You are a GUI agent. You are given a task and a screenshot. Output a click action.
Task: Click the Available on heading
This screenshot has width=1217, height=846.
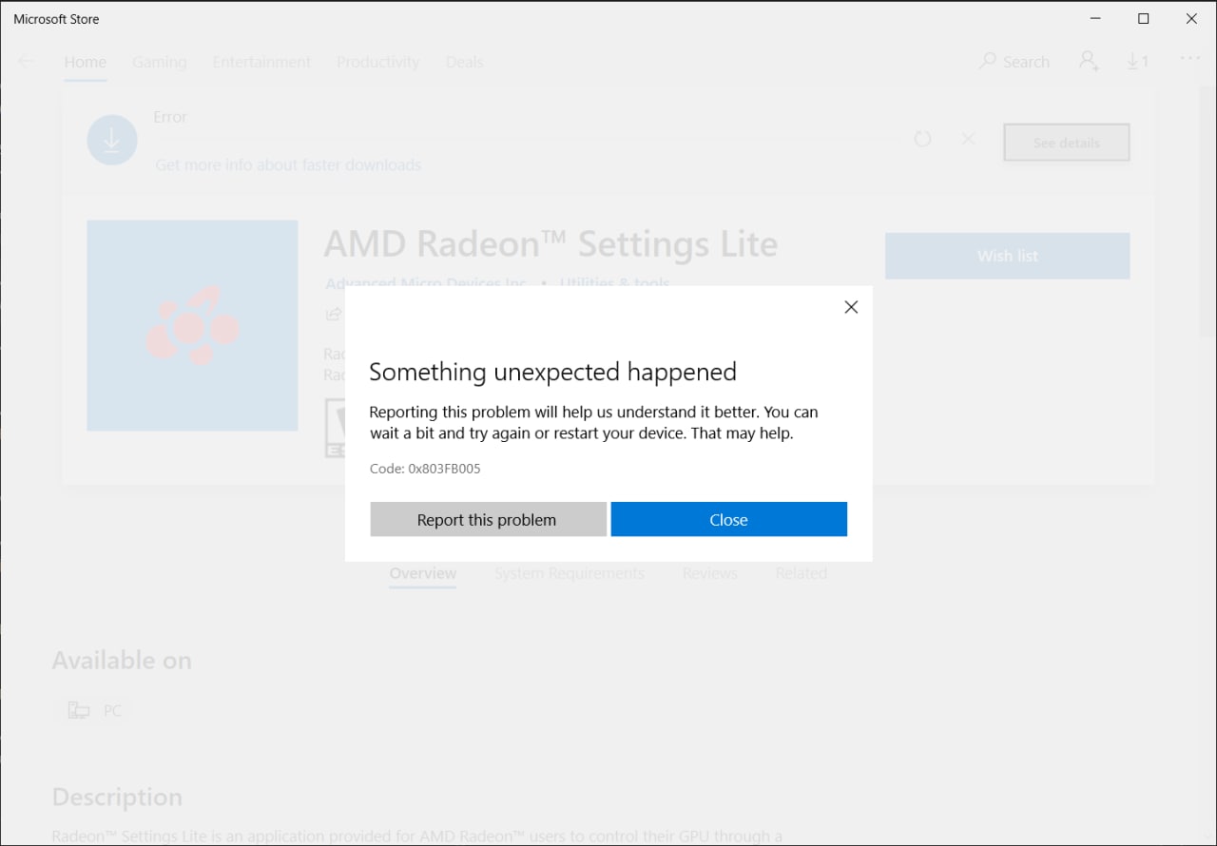(x=122, y=661)
